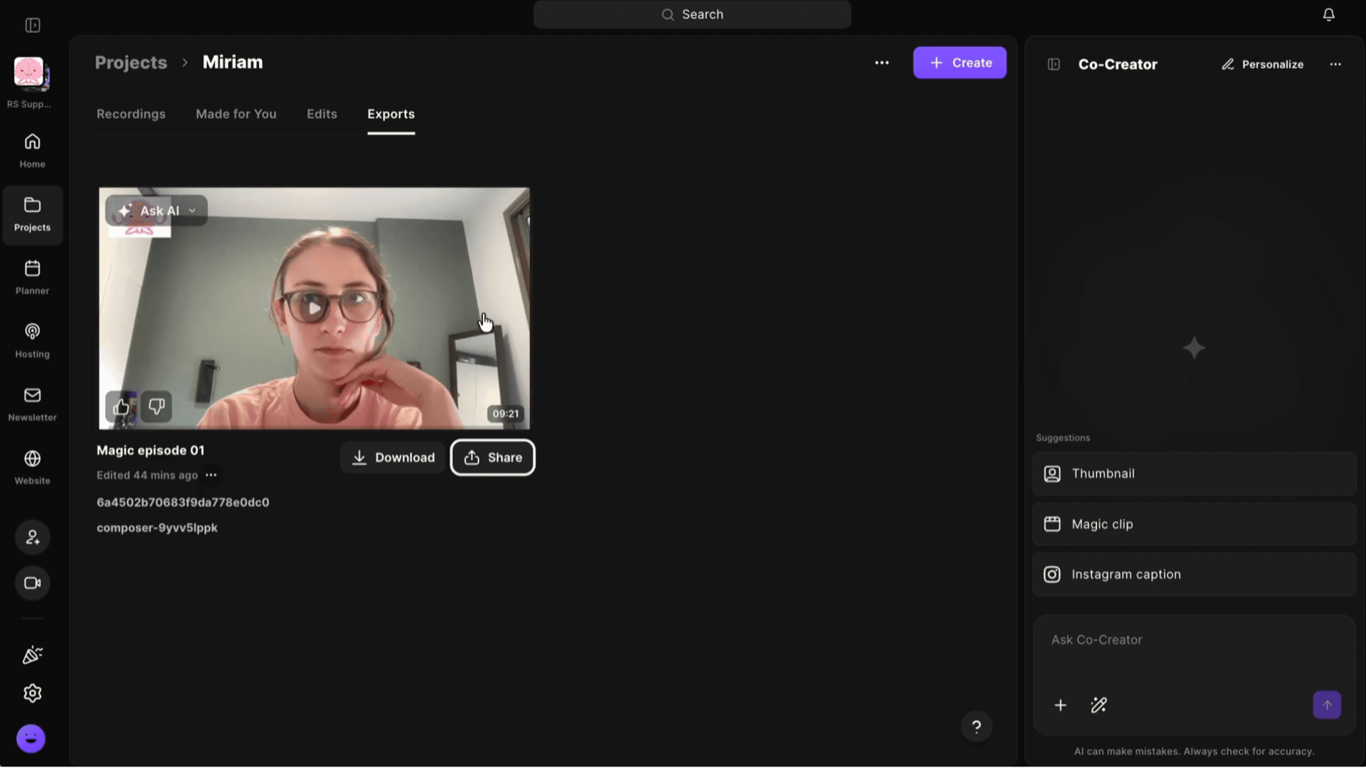This screenshot has width=1366, height=768.
Task: Open the notifications bell
Action: (x=1328, y=15)
